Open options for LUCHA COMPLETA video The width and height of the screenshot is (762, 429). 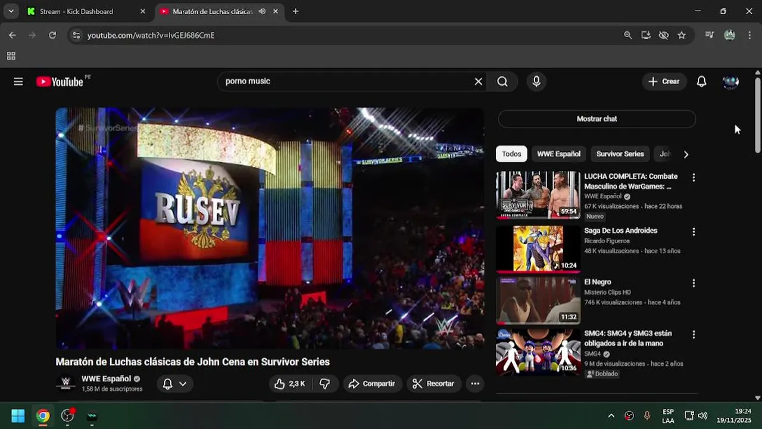(x=694, y=178)
